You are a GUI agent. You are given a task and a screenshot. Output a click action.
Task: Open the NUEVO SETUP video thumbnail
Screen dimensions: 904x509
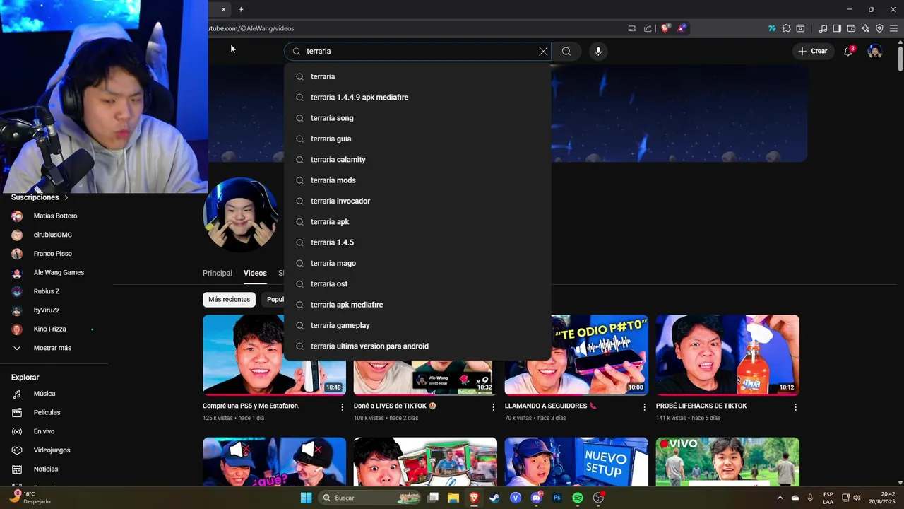pos(576,462)
